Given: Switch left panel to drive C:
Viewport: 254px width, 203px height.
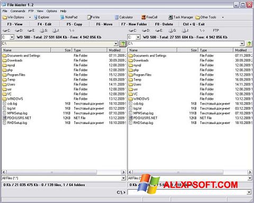Looking at the screenshot, I should pyautogui.click(x=6, y=31).
